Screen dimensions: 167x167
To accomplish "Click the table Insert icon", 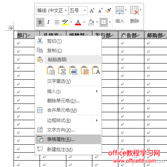I will 120,10.
